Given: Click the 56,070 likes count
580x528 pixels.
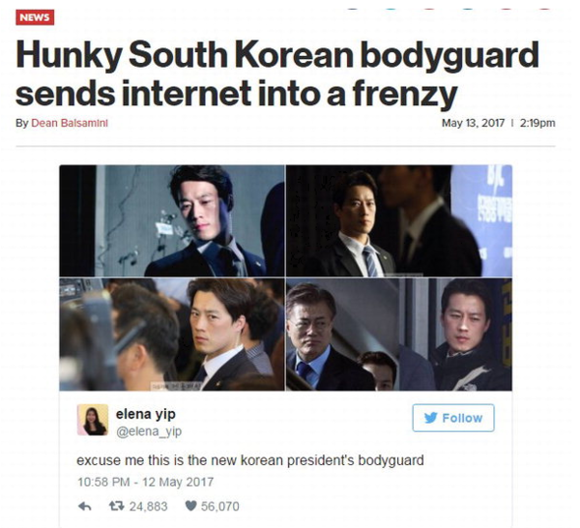Looking at the screenshot, I should (x=220, y=506).
